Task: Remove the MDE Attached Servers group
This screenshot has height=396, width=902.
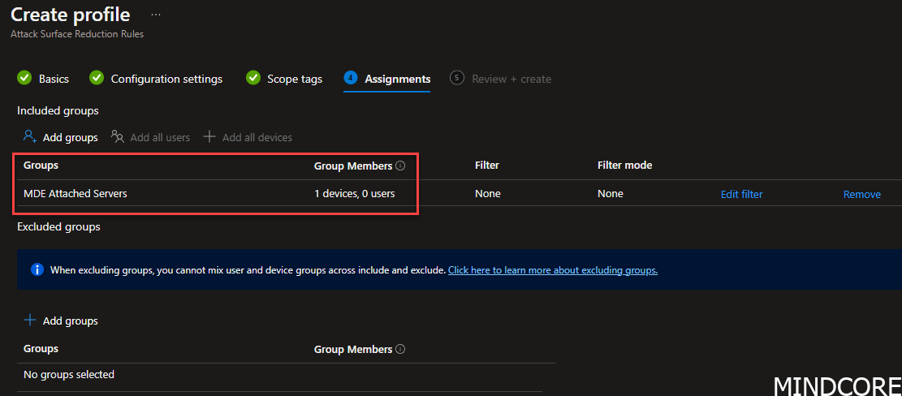Action: pyautogui.click(x=861, y=194)
